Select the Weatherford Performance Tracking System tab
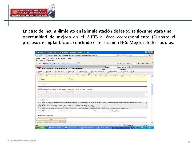 (x=60, y=64)
